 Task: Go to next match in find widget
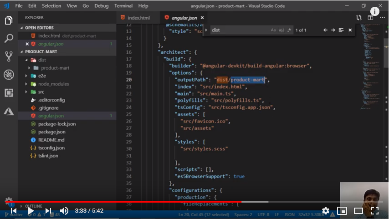coord(333,30)
